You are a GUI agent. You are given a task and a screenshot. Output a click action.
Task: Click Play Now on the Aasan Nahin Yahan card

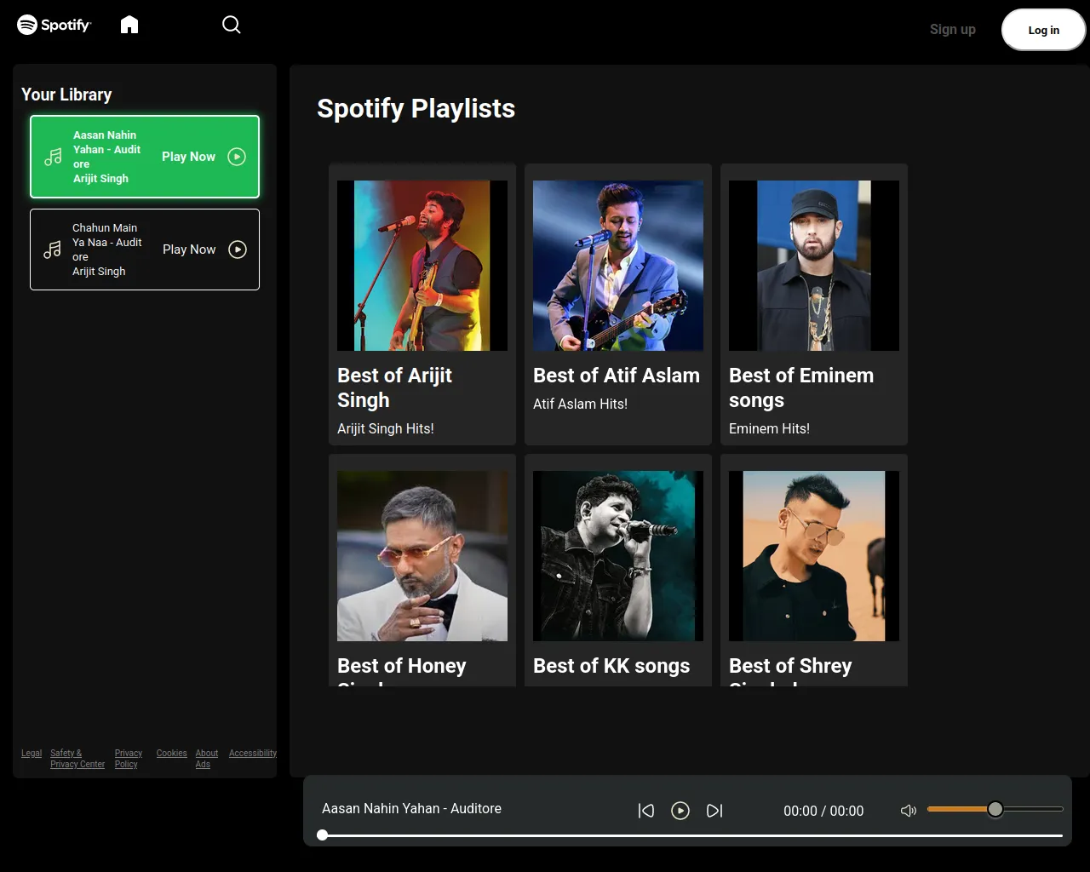tap(188, 157)
